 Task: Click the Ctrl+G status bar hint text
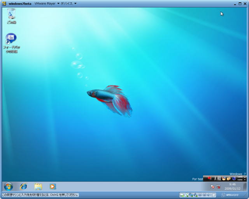click(40, 195)
